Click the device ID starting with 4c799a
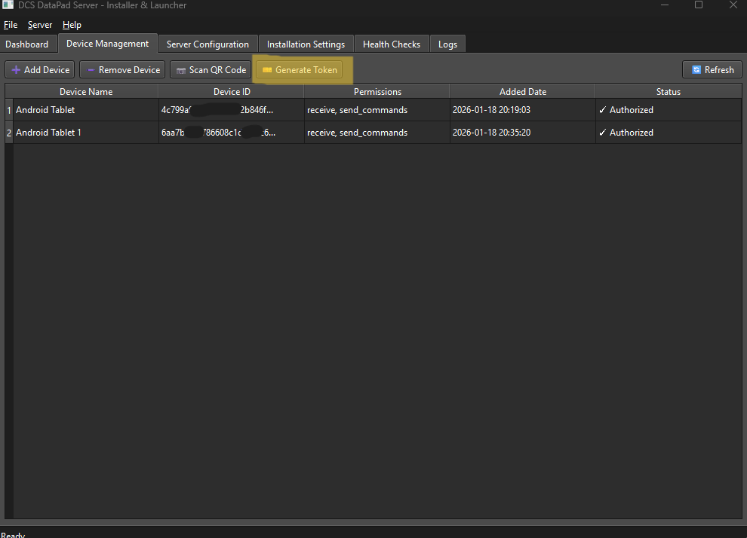 (232, 110)
